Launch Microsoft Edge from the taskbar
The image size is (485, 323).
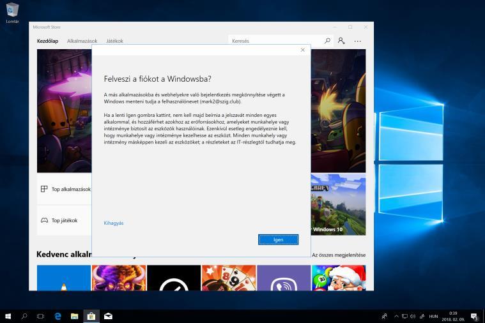tap(58, 316)
